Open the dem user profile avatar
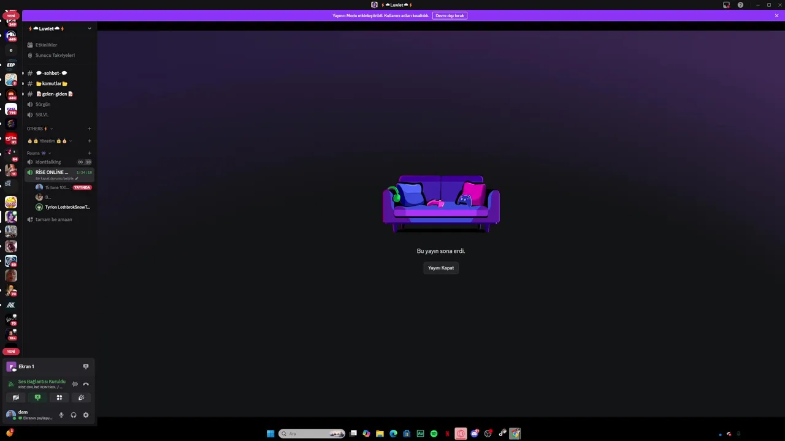Viewport: 785px width, 441px height. [x=10, y=415]
